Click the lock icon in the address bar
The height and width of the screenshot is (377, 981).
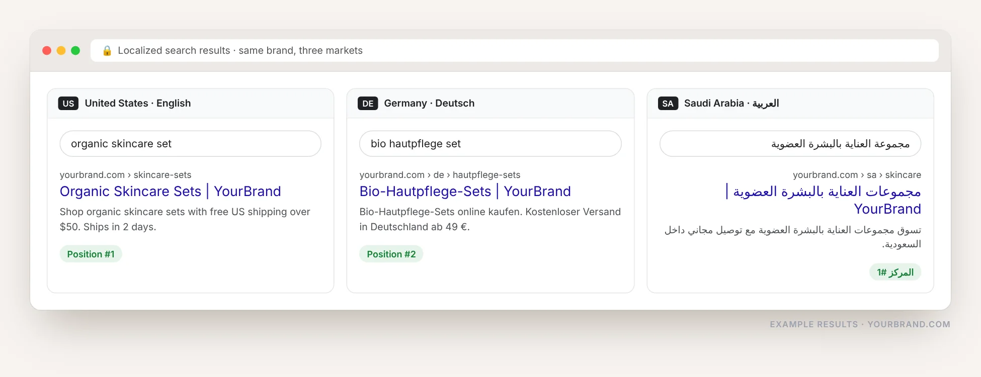107,51
